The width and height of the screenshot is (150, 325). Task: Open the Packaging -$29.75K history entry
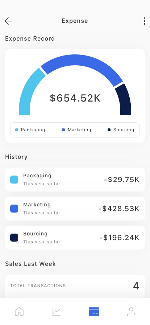coord(75,180)
